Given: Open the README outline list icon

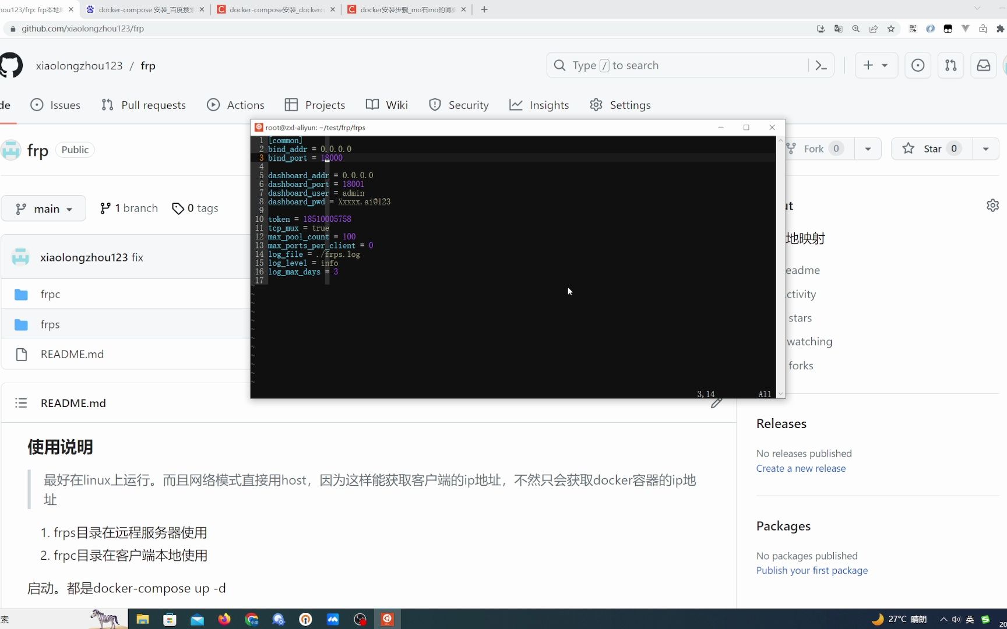Looking at the screenshot, I should (x=21, y=403).
